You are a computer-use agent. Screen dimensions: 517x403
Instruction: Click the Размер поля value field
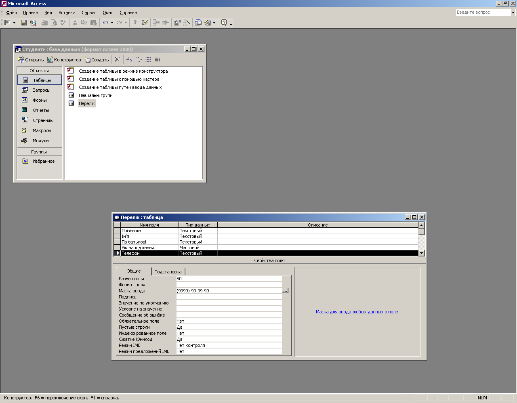point(229,279)
